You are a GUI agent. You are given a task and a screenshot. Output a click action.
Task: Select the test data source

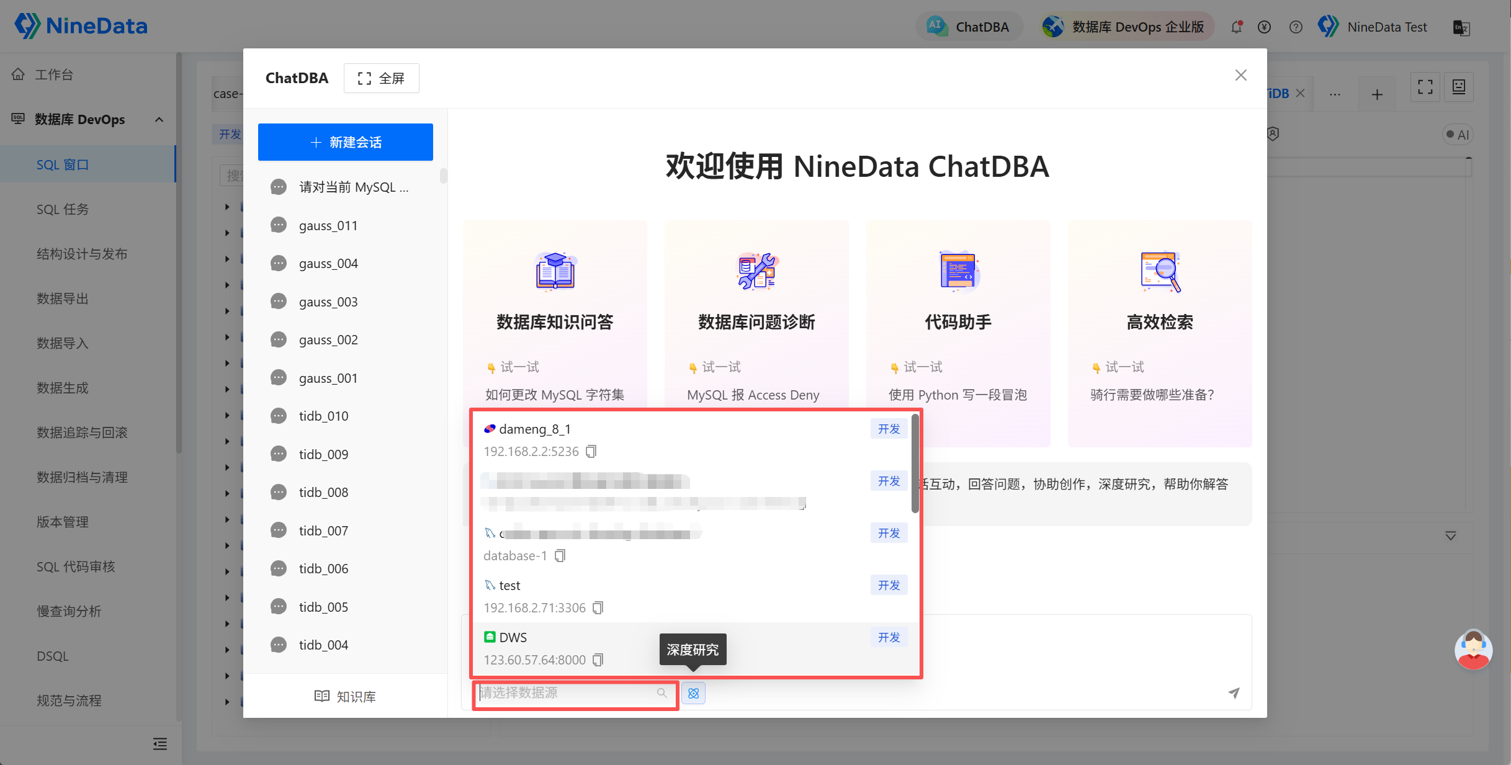point(693,596)
